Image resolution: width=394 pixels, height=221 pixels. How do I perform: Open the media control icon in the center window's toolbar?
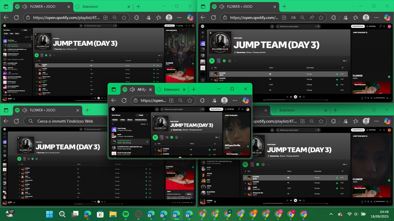[214, 101]
